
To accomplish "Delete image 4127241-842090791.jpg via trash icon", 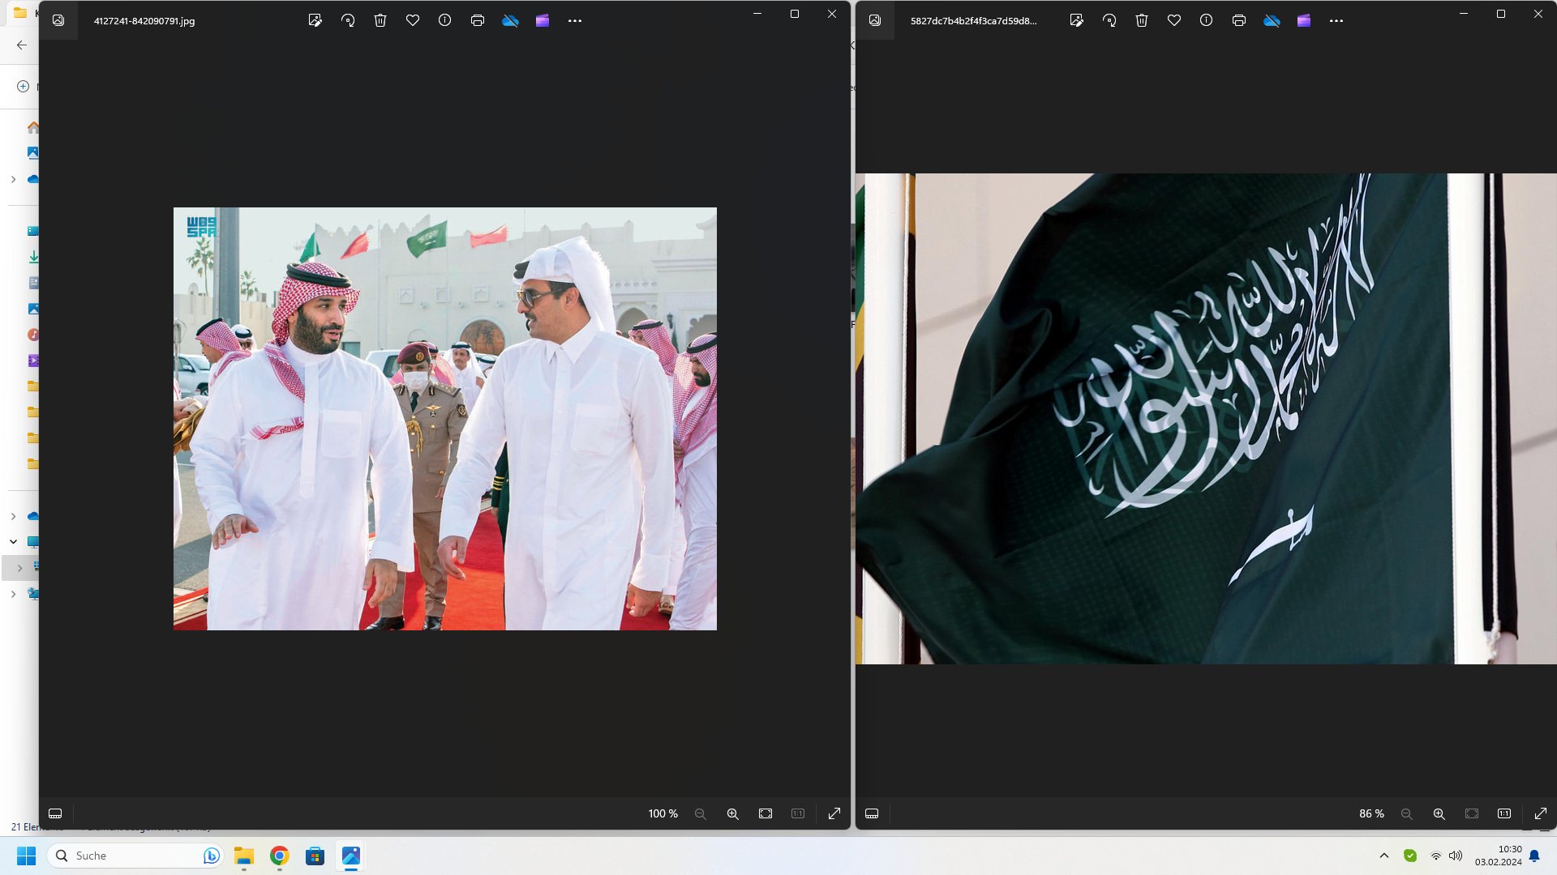I will click(x=380, y=20).
